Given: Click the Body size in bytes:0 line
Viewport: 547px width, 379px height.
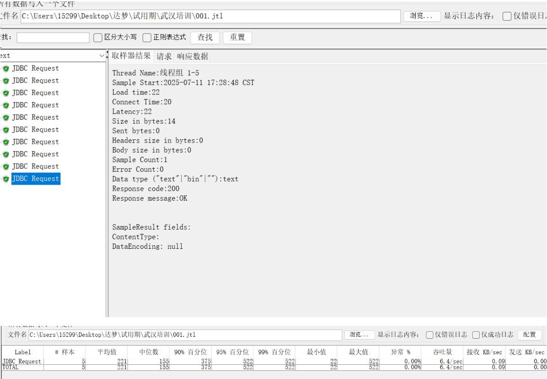Looking at the screenshot, I should tap(151, 150).
